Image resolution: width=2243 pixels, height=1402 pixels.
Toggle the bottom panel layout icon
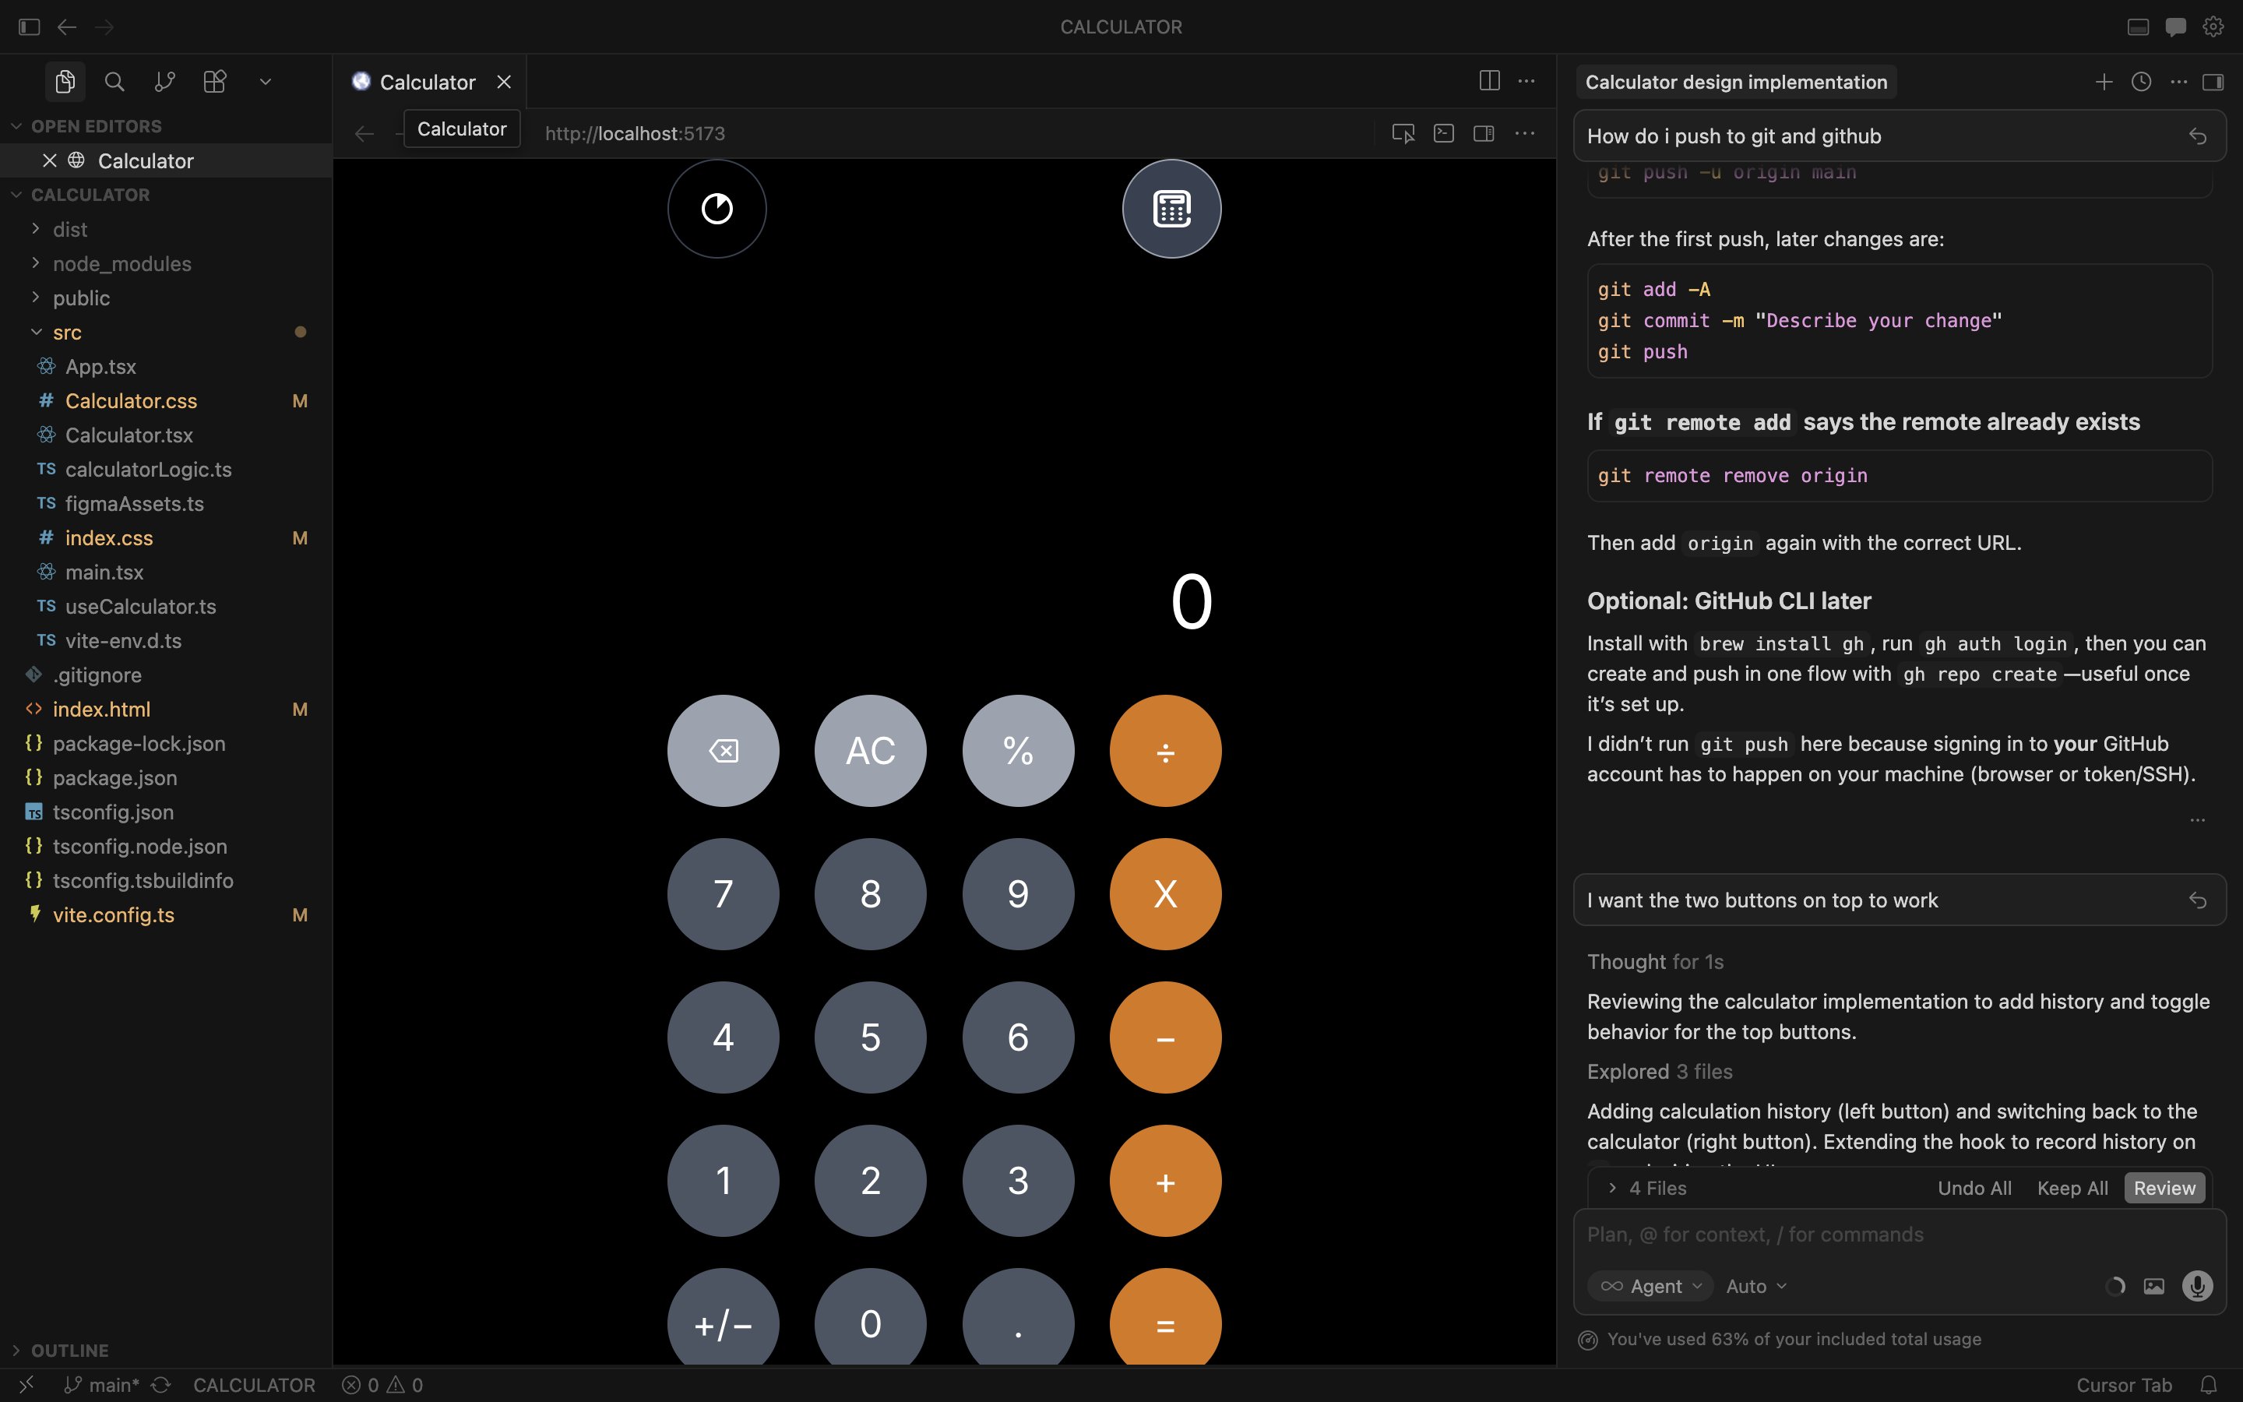[2137, 27]
